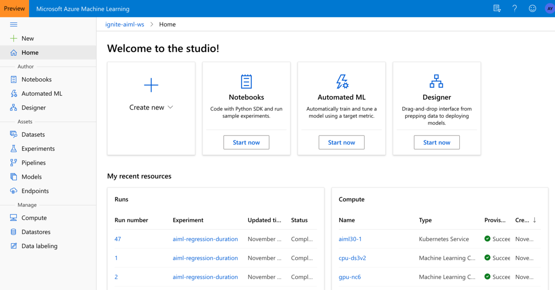555x290 pixels.
Task: Expand the Create new dropdown chevron
Action: tap(170, 107)
